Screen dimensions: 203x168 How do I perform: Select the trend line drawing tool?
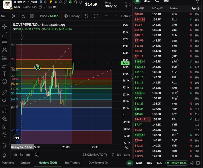pos(4,34)
